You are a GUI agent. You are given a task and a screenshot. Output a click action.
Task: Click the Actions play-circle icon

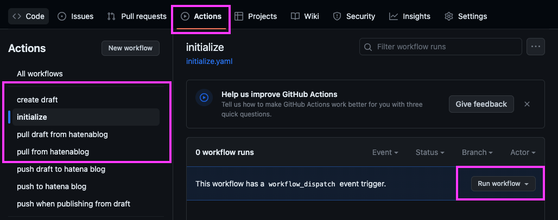(185, 16)
